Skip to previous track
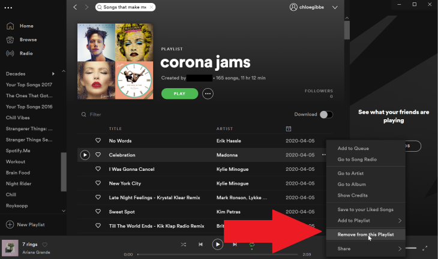This screenshot has height=259, width=438. [x=200, y=245]
